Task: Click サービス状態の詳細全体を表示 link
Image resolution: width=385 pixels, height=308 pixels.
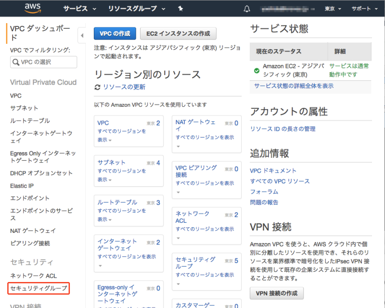Action: [x=294, y=86]
